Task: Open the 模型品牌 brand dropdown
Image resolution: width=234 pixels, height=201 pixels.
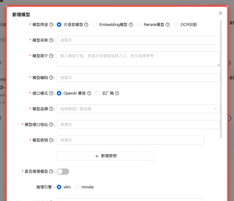Action: (x=138, y=109)
